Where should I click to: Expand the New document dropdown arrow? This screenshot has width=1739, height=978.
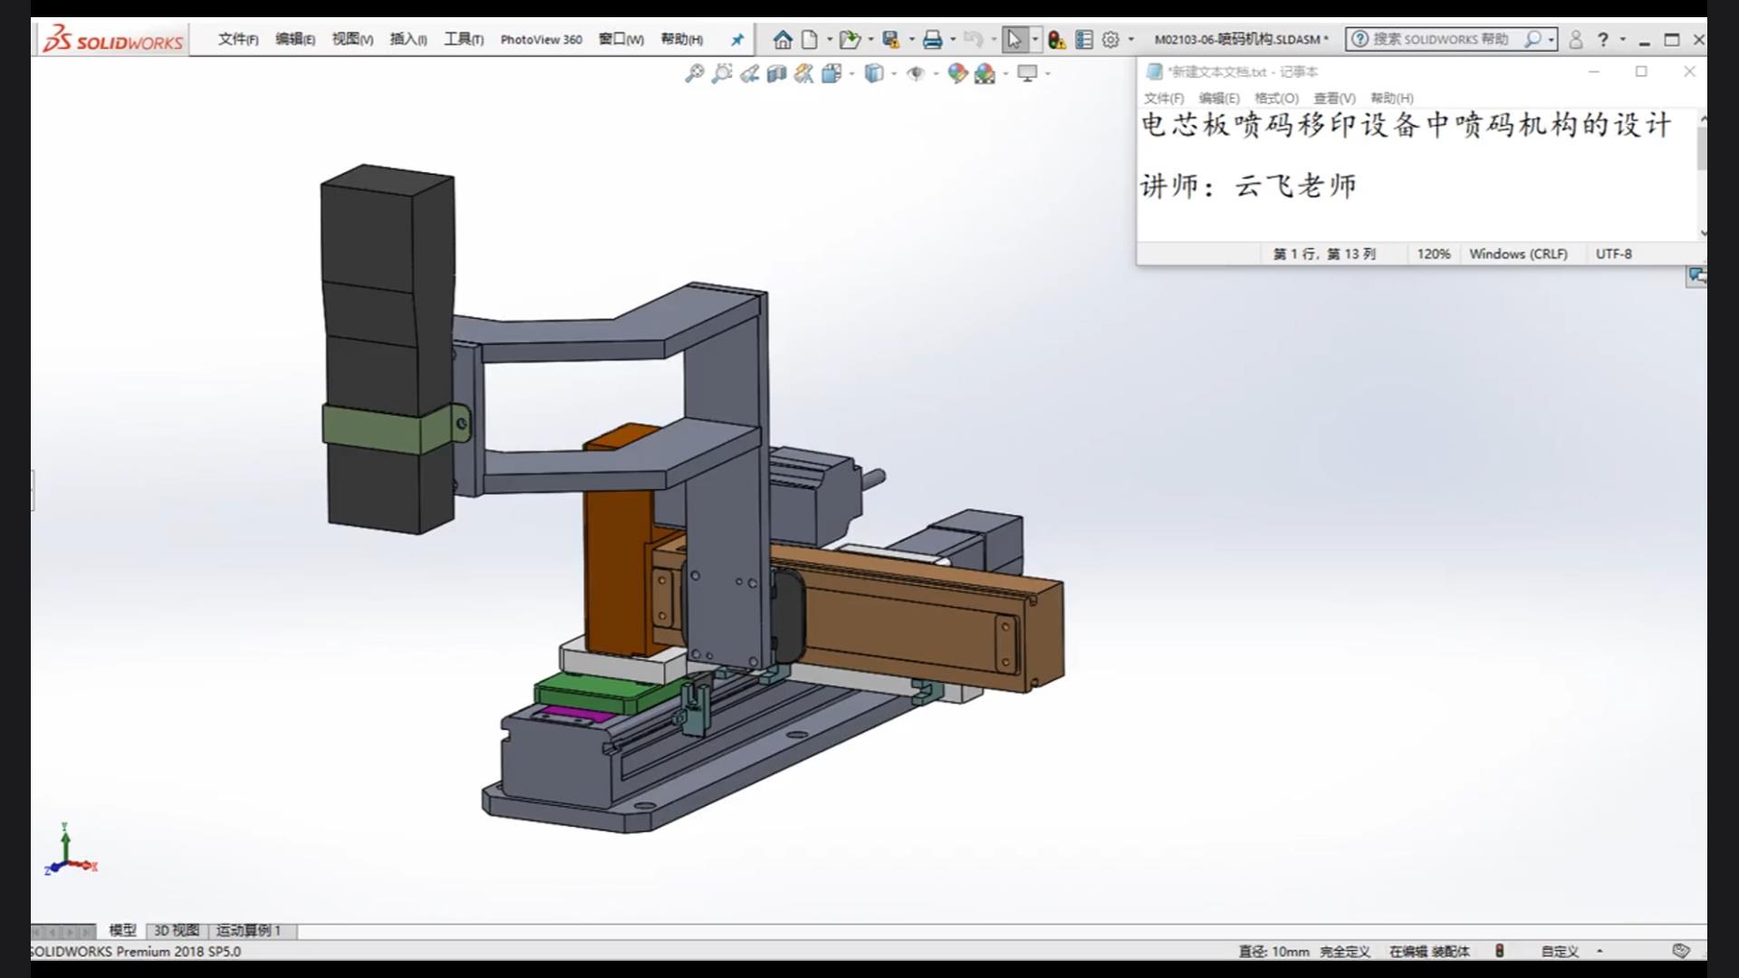(x=830, y=40)
